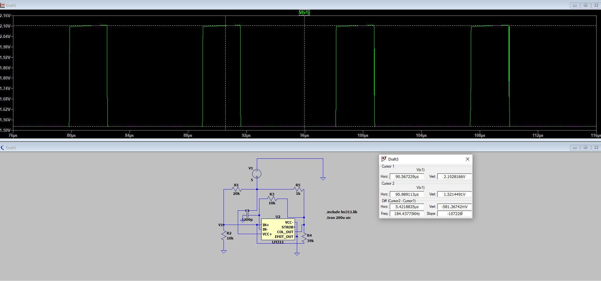Screen dimensions: 601x281
Task: Click the 80µs label on time axis
Action: pyautogui.click(x=71, y=135)
